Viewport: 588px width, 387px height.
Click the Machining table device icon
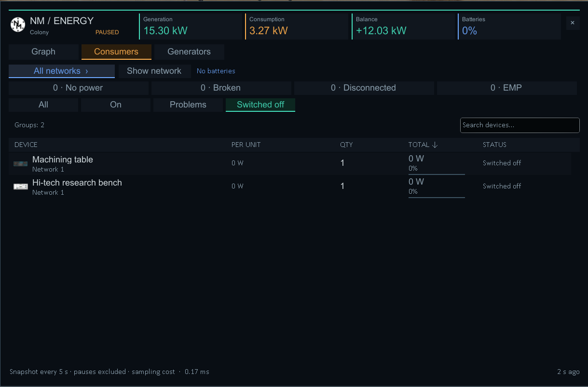[x=20, y=164]
